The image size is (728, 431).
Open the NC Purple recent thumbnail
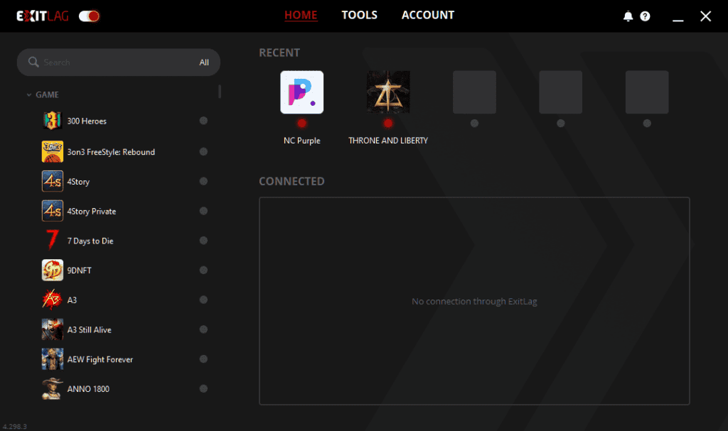301,92
